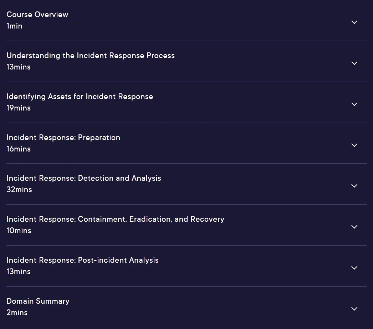Image resolution: width=373 pixels, height=329 pixels.
Task: Expand chevron for Understanding the Incident Response Process
Action: 354,63
